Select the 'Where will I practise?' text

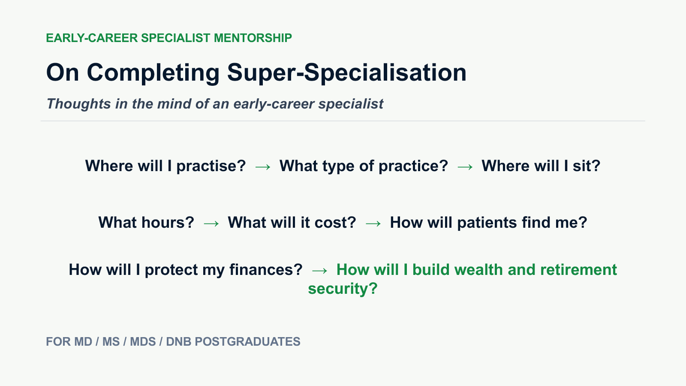165,166
